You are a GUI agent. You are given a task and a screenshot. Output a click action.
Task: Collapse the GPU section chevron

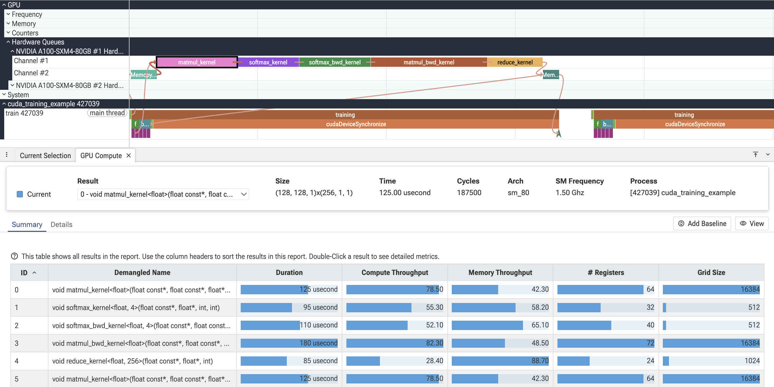[x=4, y=5]
